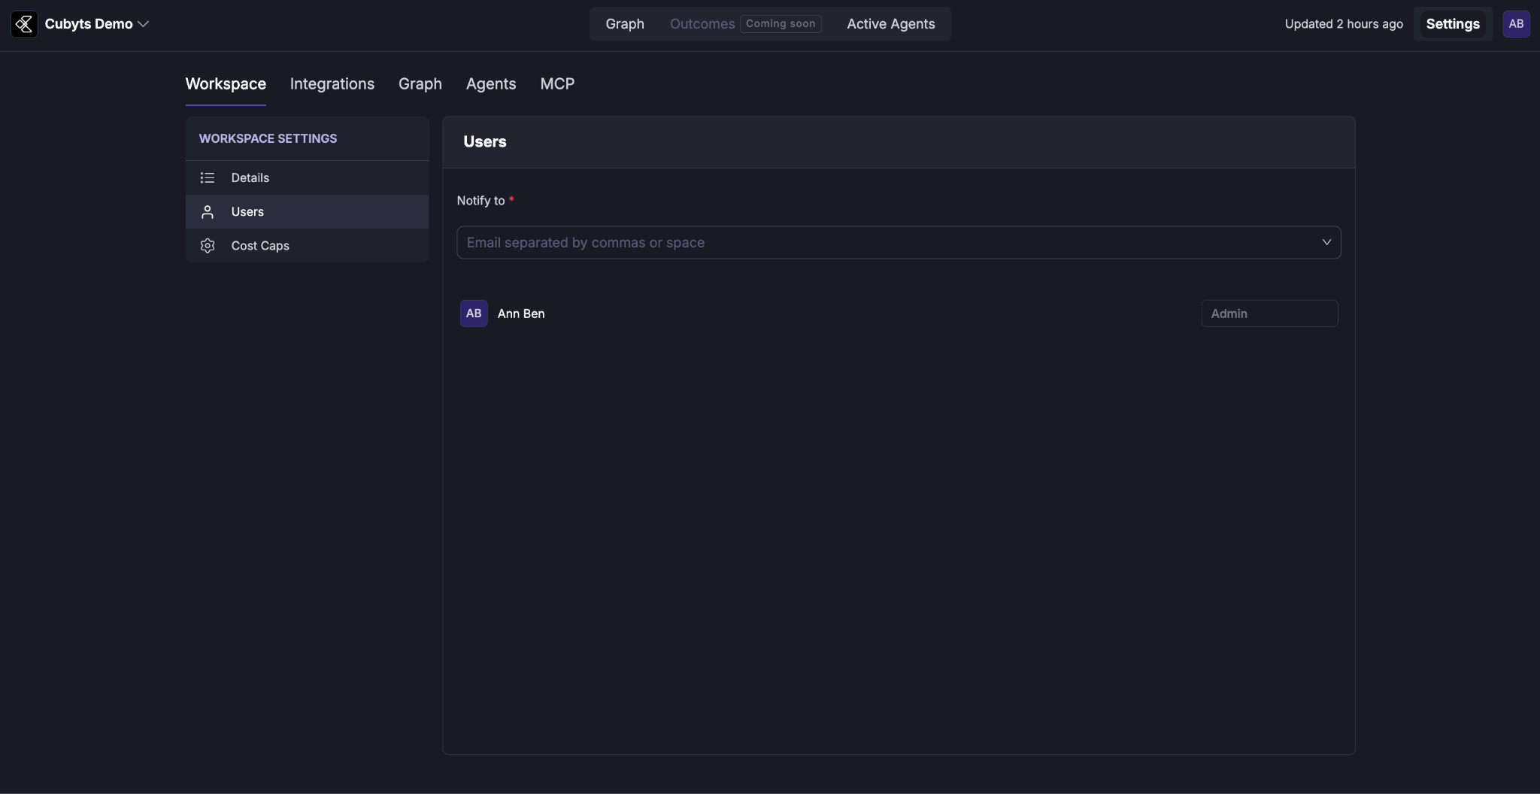Go to the Graph view in top navigation
Viewport: 1540px width, 794px height.
[x=625, y=24]
